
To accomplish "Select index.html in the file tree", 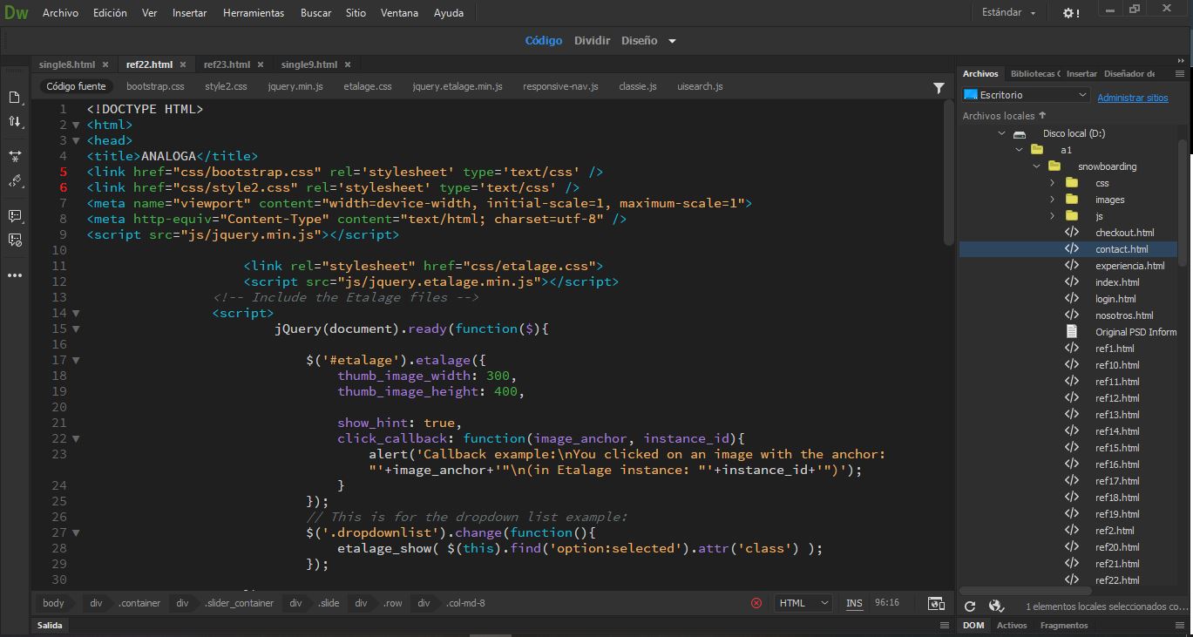I will (x=1116, y=282).
